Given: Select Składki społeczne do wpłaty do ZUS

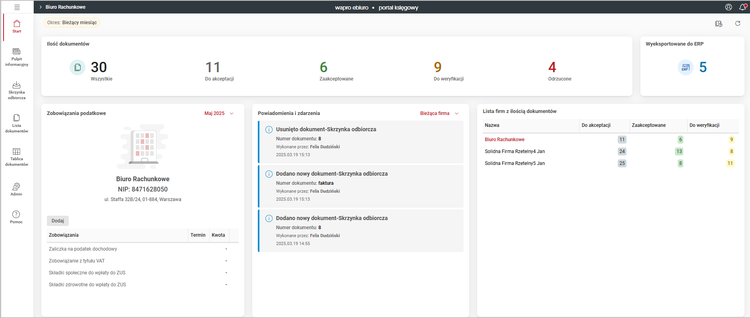Looking at the screenshot, I should click(143, 273).
